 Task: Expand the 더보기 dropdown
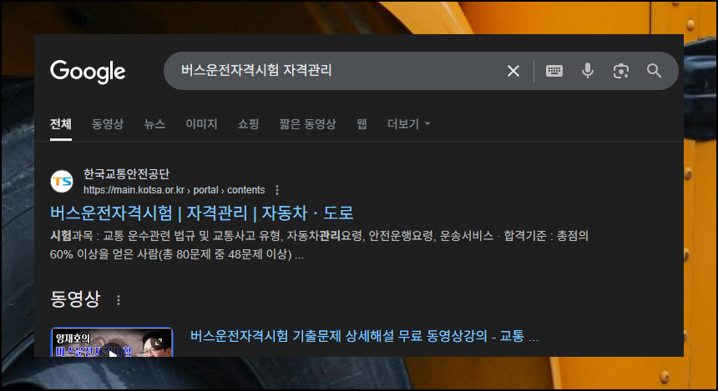coord(408,124)
